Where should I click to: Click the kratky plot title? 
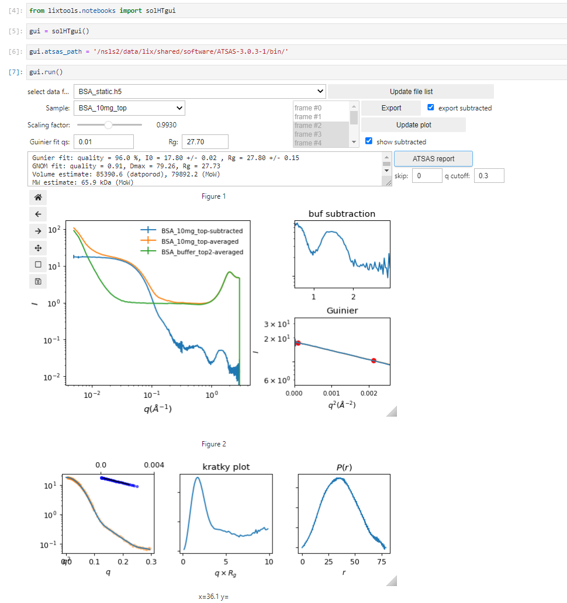pyautogui.click(x=226, y=467)
